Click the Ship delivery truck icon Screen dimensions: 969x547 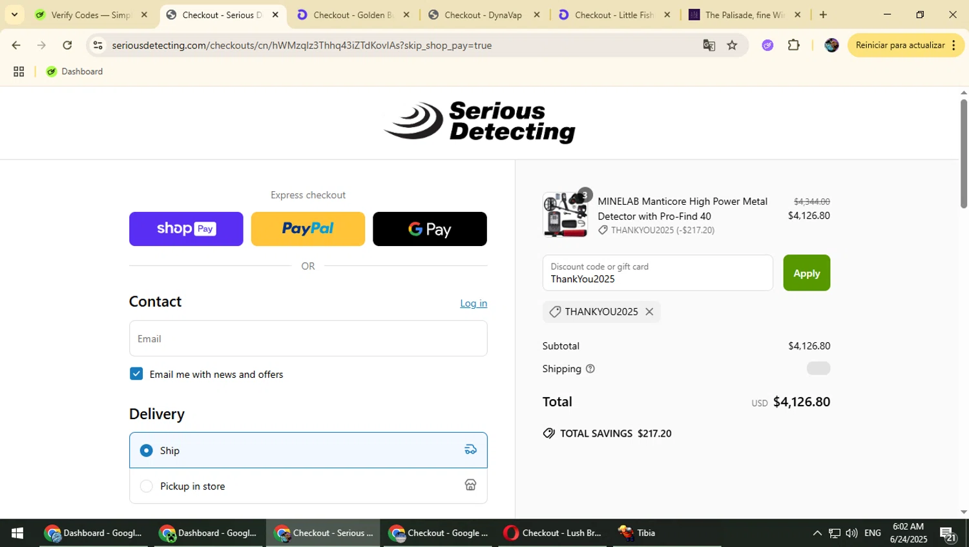click(x=470, y=450)
